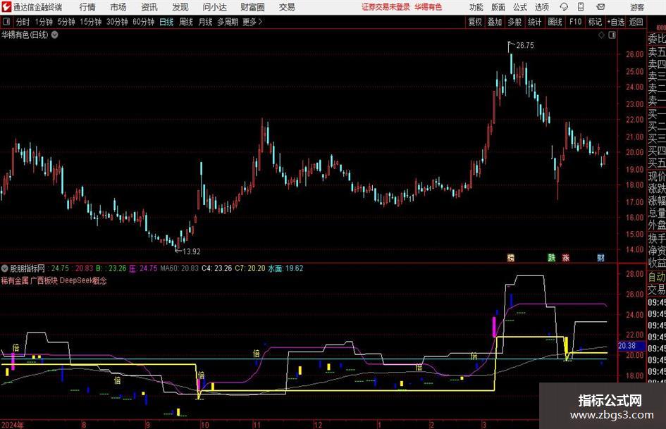Image resolution: width=666 pixels, height=429 pixels.
Task: Click the 榜 marker icon on chart
Action: (511, 258)
